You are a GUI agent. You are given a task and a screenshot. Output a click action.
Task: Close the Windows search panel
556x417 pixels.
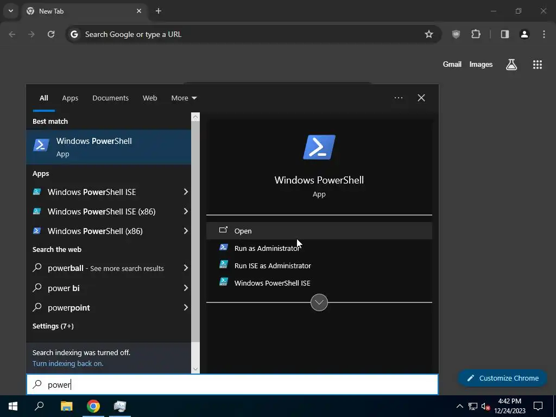421,98
